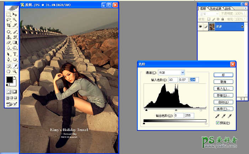Screen dimensions: 249x154
Task: Select the Hand tool
Action: [9, 71]
